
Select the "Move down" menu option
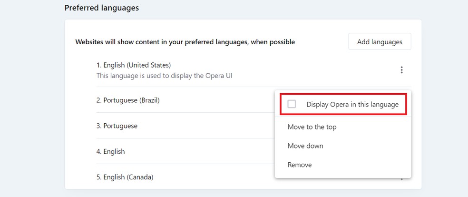[x=305, y=146]
